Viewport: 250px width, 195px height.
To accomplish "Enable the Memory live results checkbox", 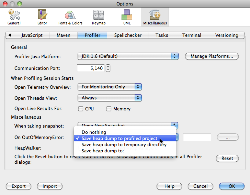I will pos(109,109).
